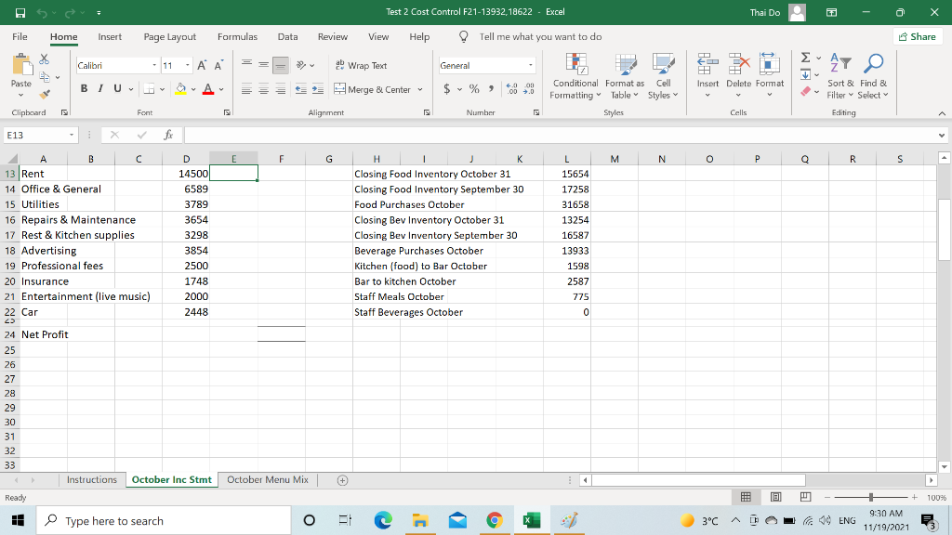
Task: Toggle bold formatting
Action: pos(84,87)
